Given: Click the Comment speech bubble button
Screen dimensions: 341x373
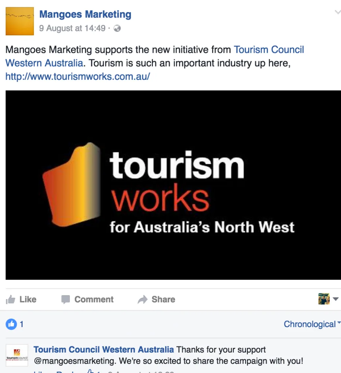Looking at the screenshot, I should tap(87, 299).
